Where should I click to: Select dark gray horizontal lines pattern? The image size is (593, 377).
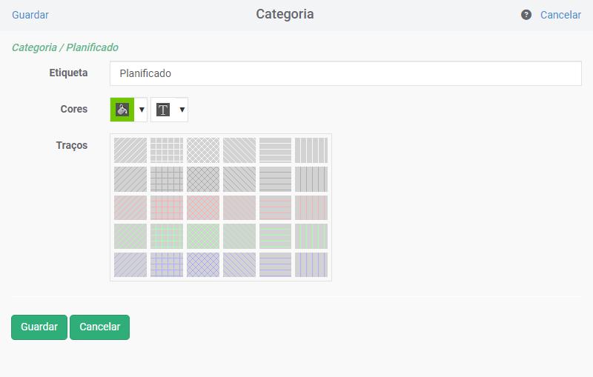275,179
